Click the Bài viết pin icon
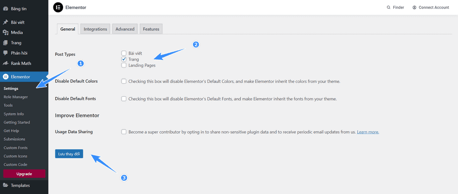This screenshot has height=194, width=458. pyautogui.click(x=5, y=22)
